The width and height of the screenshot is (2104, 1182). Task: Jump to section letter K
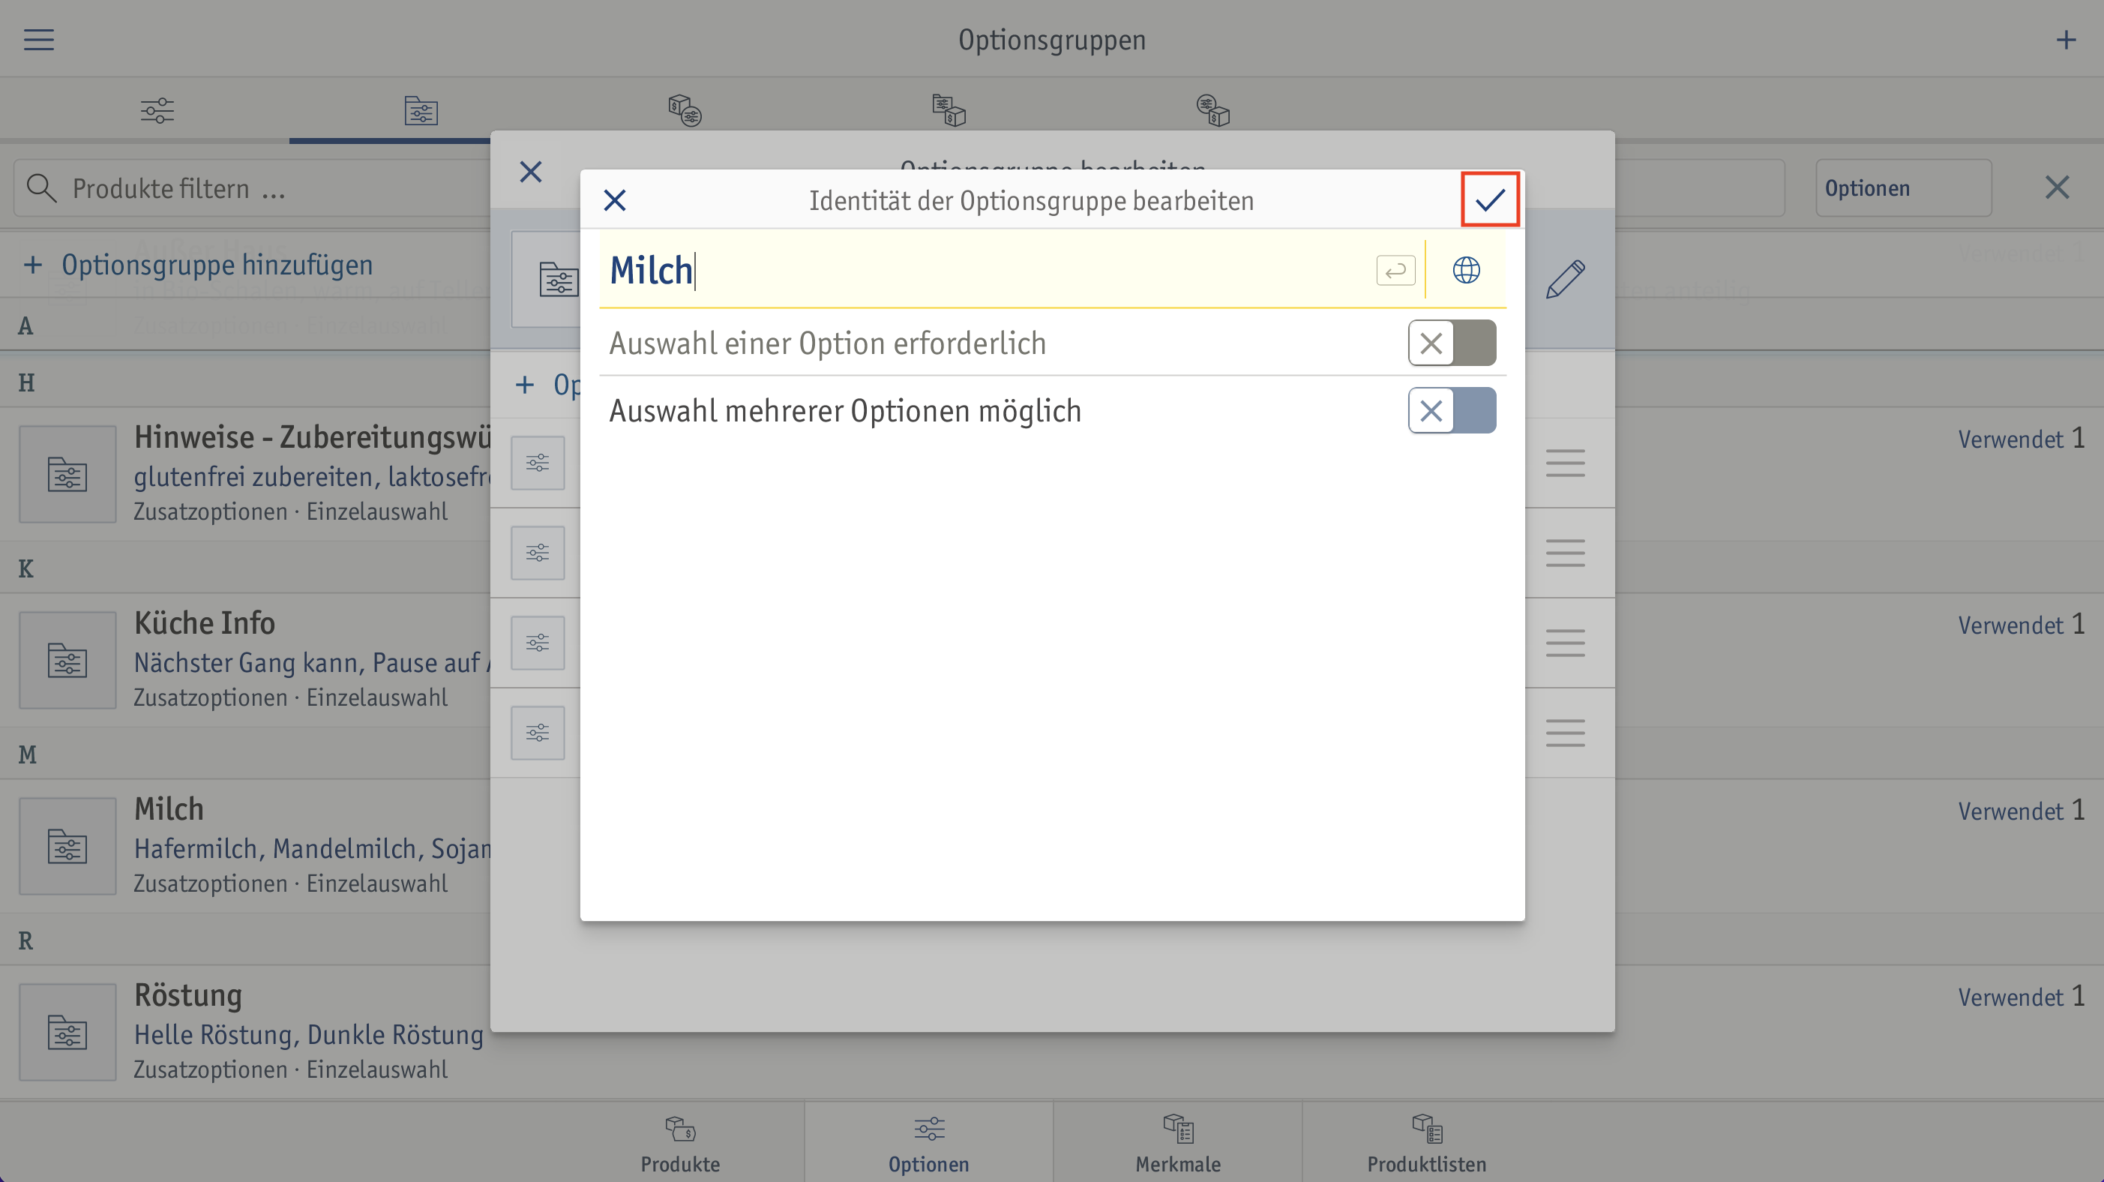pos(27,568)
